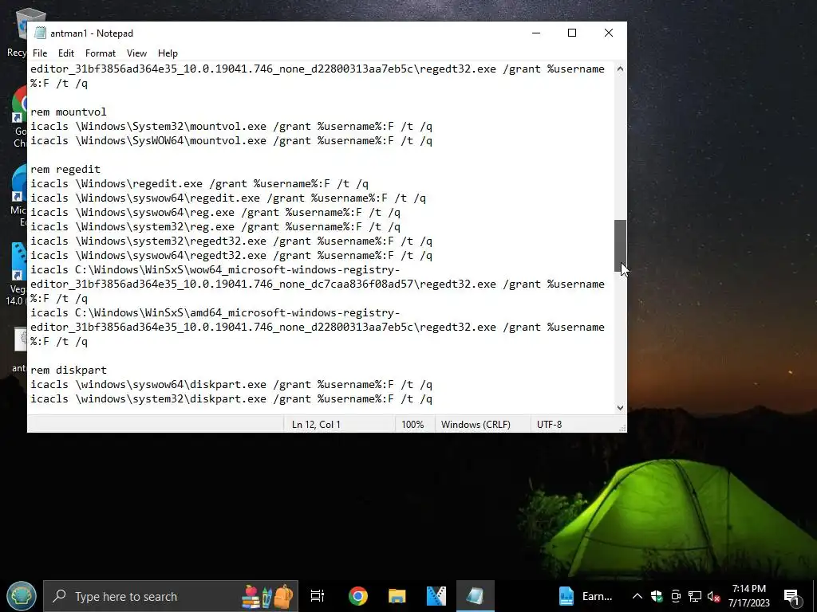Viewport: 817px width, 612px height.
Task: Click the 'rem regedit' comment line
Action: pos(65,169)
